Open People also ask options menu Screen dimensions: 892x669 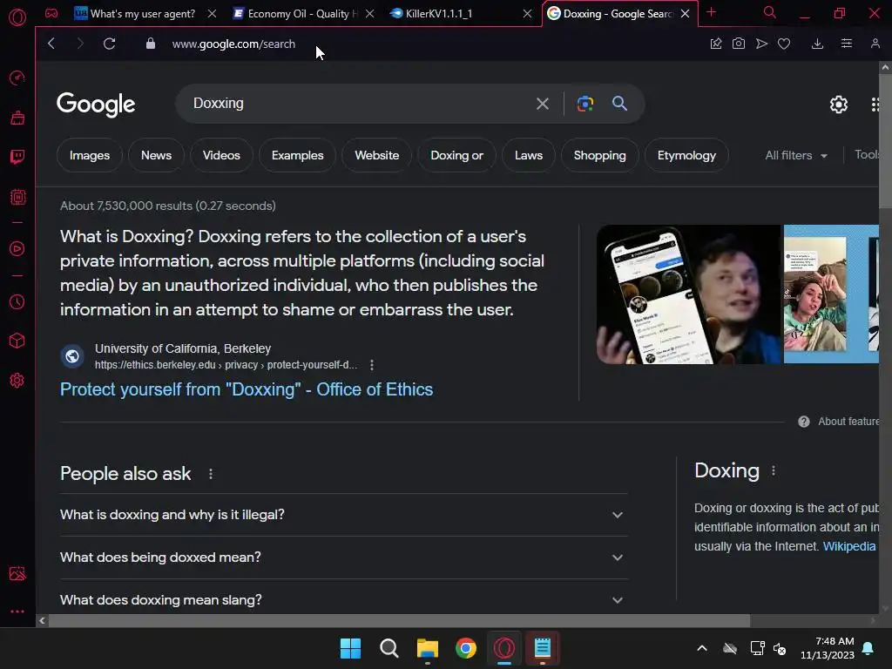tap(211, 474)
